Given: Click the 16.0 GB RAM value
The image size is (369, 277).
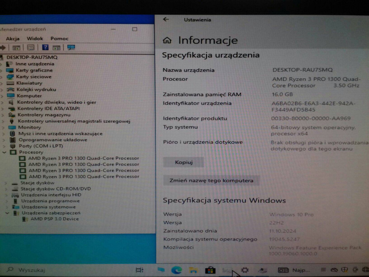Looking at the screenshot, I should click(282, 95).
